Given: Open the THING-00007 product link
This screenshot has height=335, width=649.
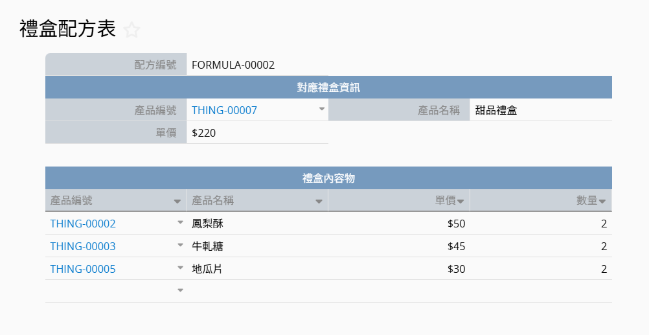Looking at the screenshot, I should pyautogui.click(x=224, y=110).
